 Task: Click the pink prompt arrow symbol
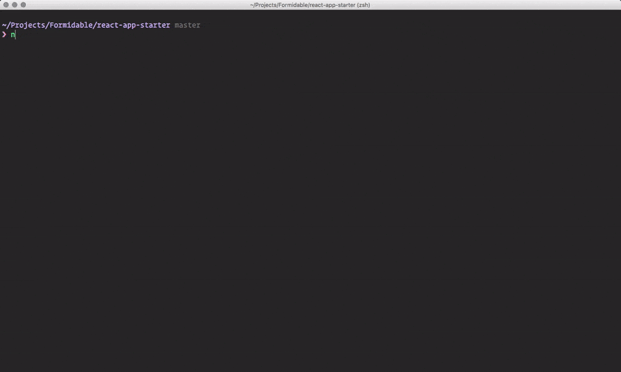5,34
